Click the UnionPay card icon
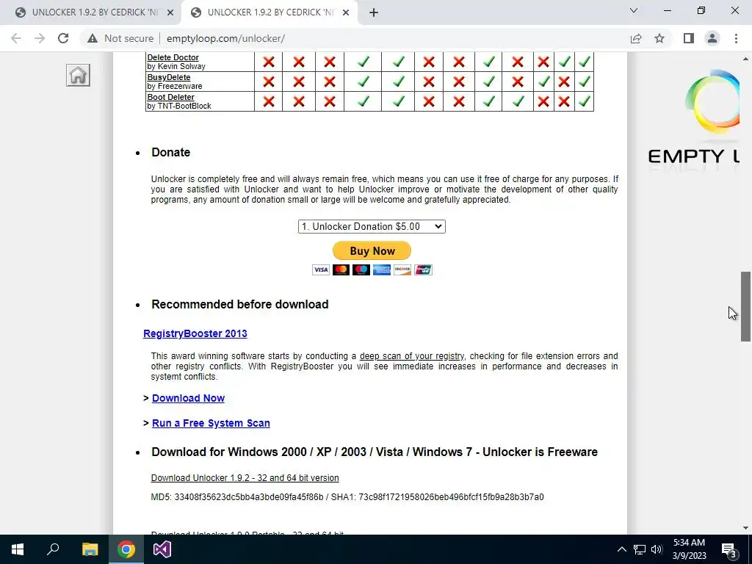 [x=424, y=270]
